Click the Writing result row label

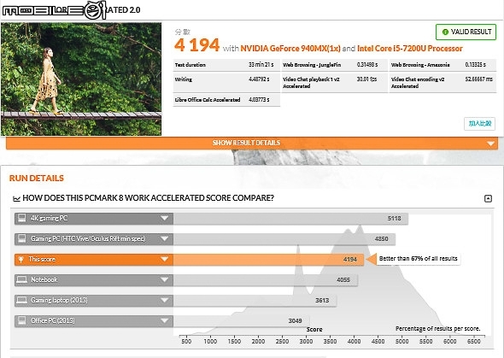(x=183, y=79)
